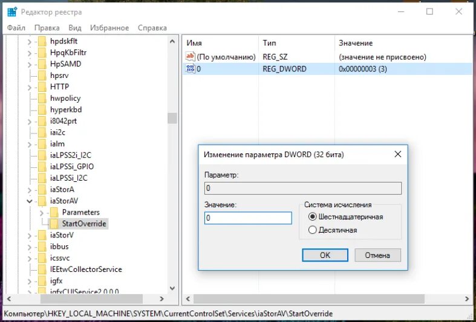This screenshot has height=322, width=476.
Task: Open the Файл menu
Action: (16, 28)
